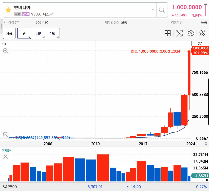Viewport: 209px width, 192px height.
Task: Open the stock search magnifier
Action: coord(162,10)
